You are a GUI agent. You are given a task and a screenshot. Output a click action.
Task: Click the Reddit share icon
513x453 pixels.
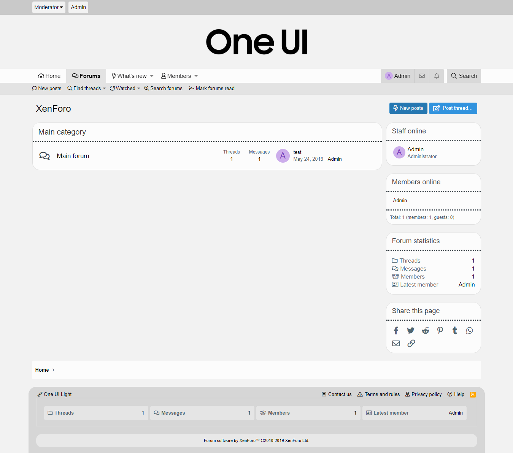click(425, 331)
